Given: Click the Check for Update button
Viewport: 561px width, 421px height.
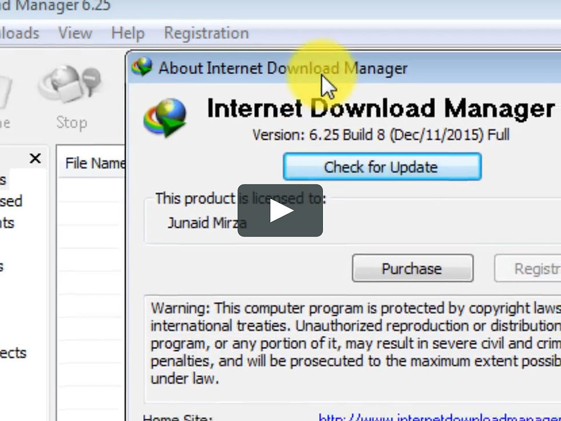Looking at the screenshot, I should coord(382,167).
